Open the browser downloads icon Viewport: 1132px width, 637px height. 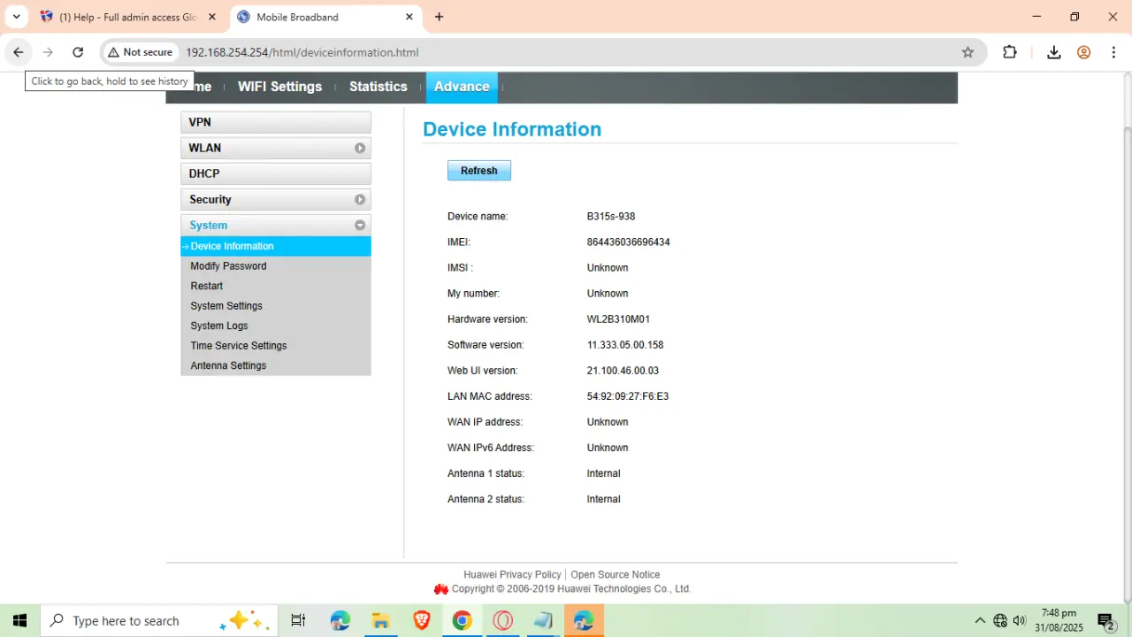[1054, 52]
